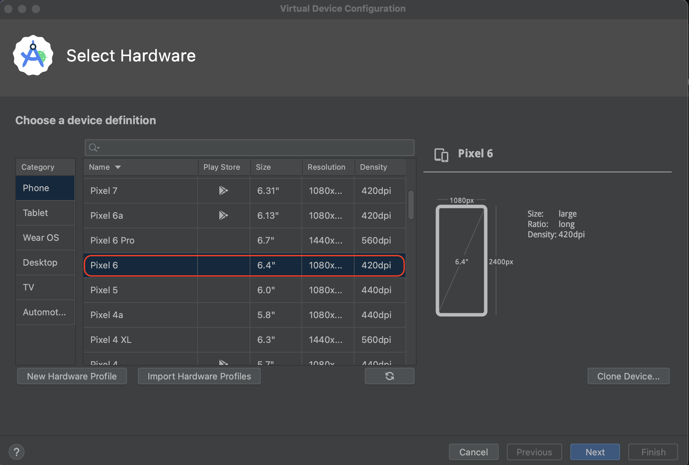
Task: Select the Tablet category
Action: click(x=36, y=213)
